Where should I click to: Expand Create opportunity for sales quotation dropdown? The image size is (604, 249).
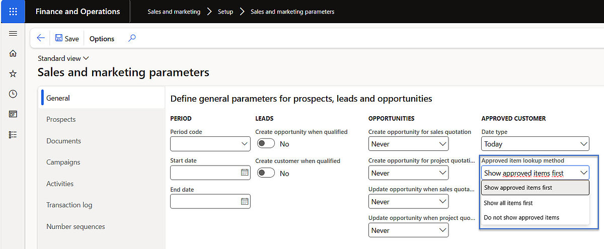click(442, 144)
